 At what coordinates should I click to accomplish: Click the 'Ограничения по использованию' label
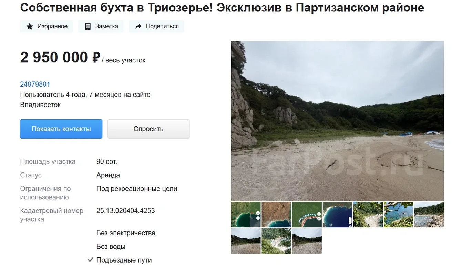click(x=45, y=193)
